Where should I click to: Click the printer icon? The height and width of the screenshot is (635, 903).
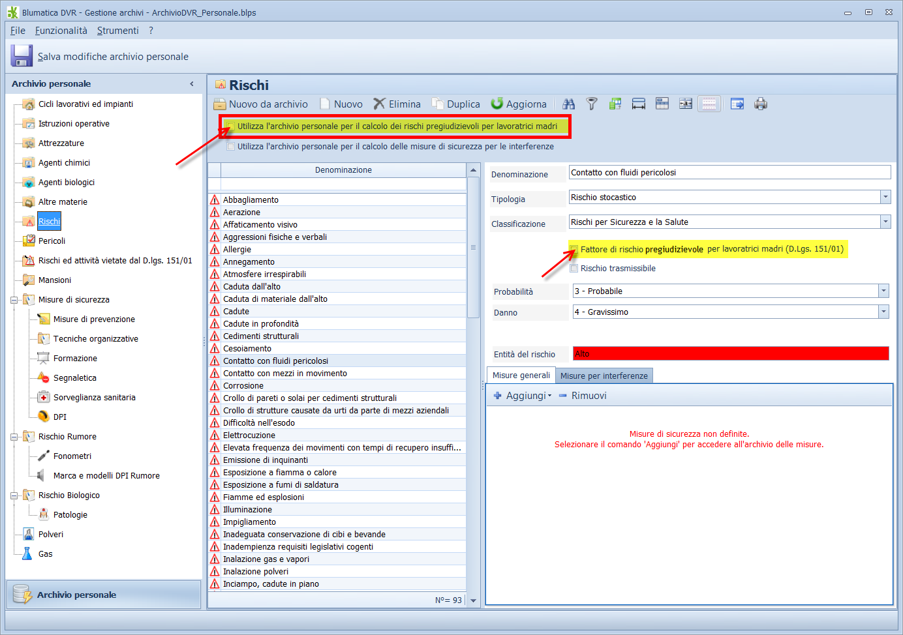click(x=761, y=104)
